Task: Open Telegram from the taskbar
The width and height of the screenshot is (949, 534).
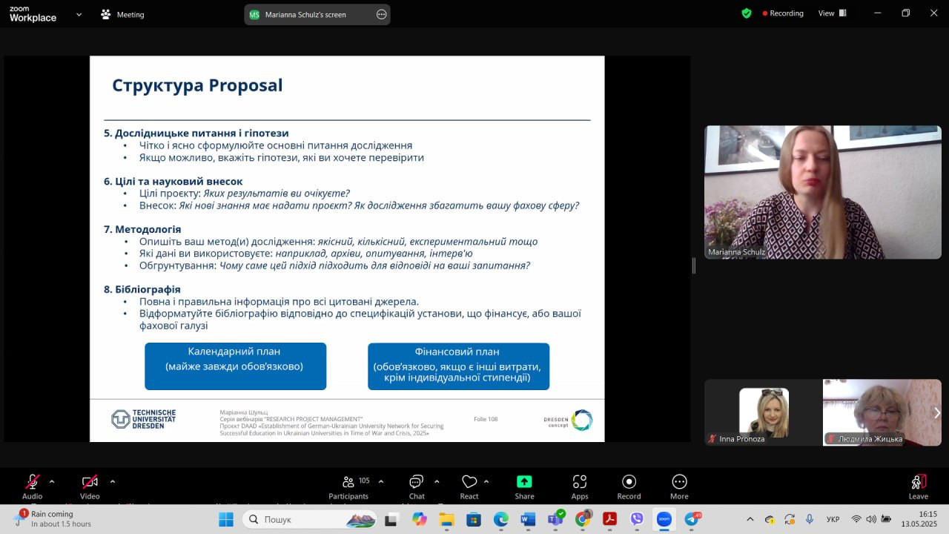Action: click(x=692, y=519)
